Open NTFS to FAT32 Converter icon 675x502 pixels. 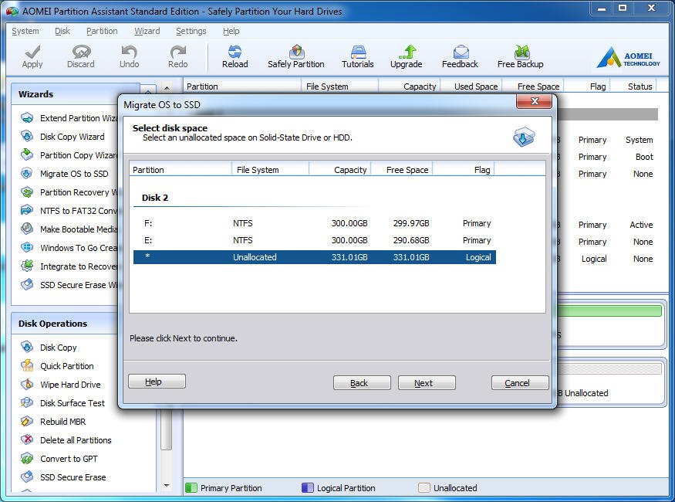pos(27,210)
